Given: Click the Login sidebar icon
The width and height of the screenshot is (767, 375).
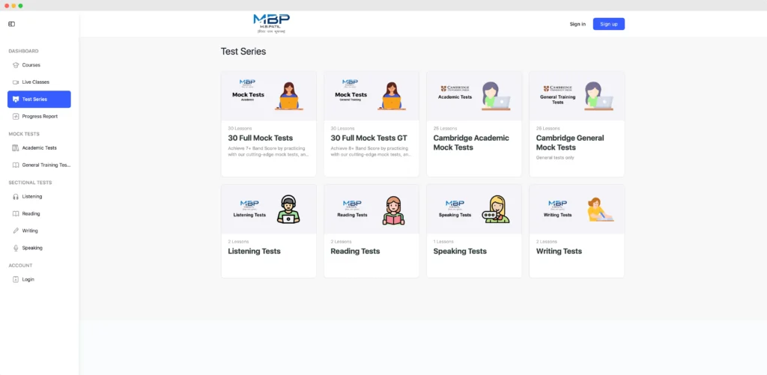Looking at the screenshot, I should 16,280.
